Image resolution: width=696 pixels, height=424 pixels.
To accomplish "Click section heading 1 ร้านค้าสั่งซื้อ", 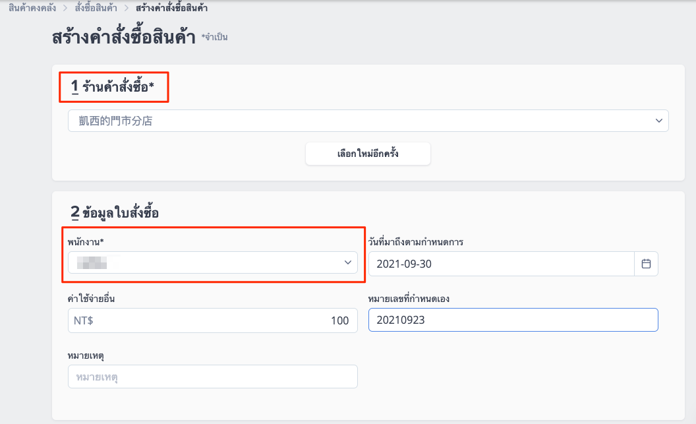I will coord(113,86).
